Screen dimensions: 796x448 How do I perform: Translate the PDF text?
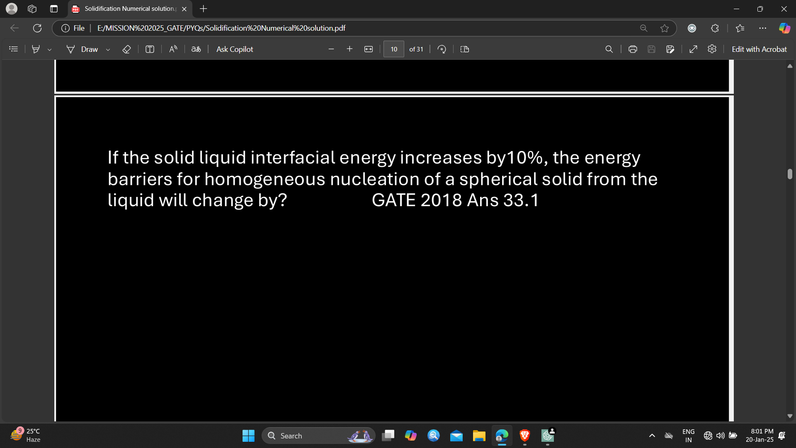click(196, 49)
